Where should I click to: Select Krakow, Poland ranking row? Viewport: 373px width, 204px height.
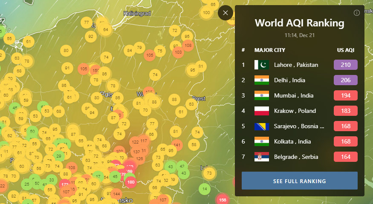(x=300, y=111)
